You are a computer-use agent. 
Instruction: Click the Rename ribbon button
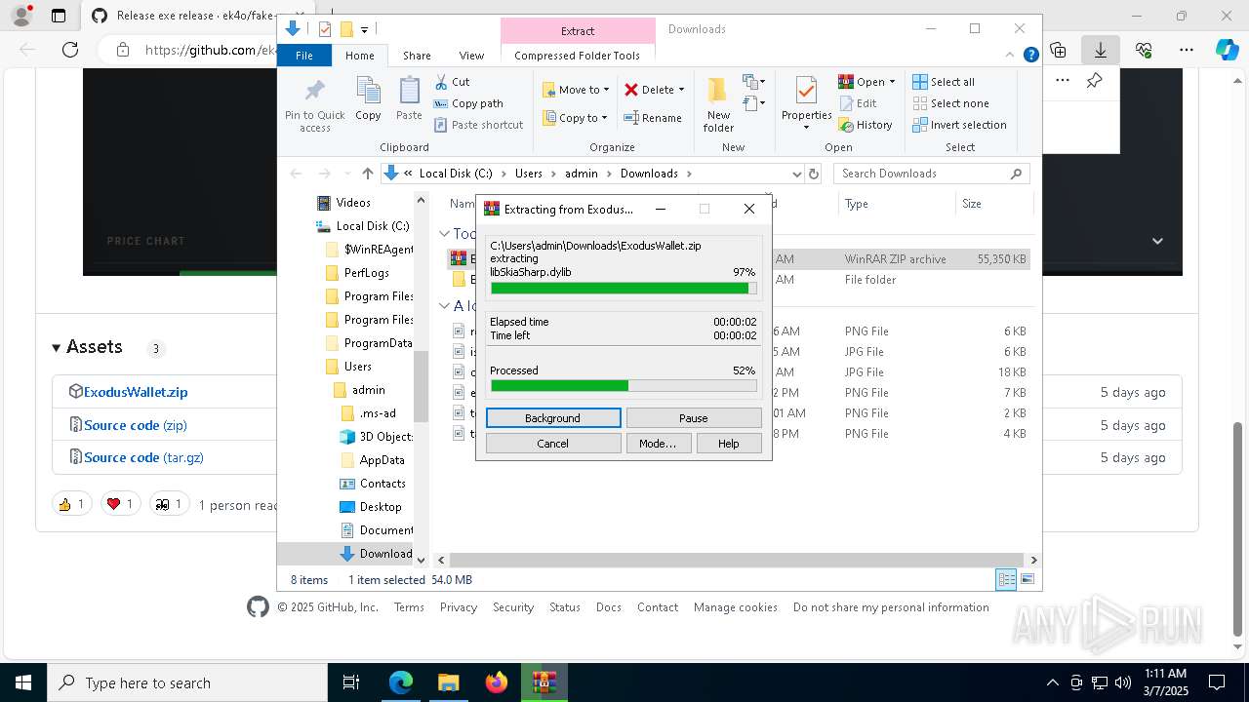[653, 118]
